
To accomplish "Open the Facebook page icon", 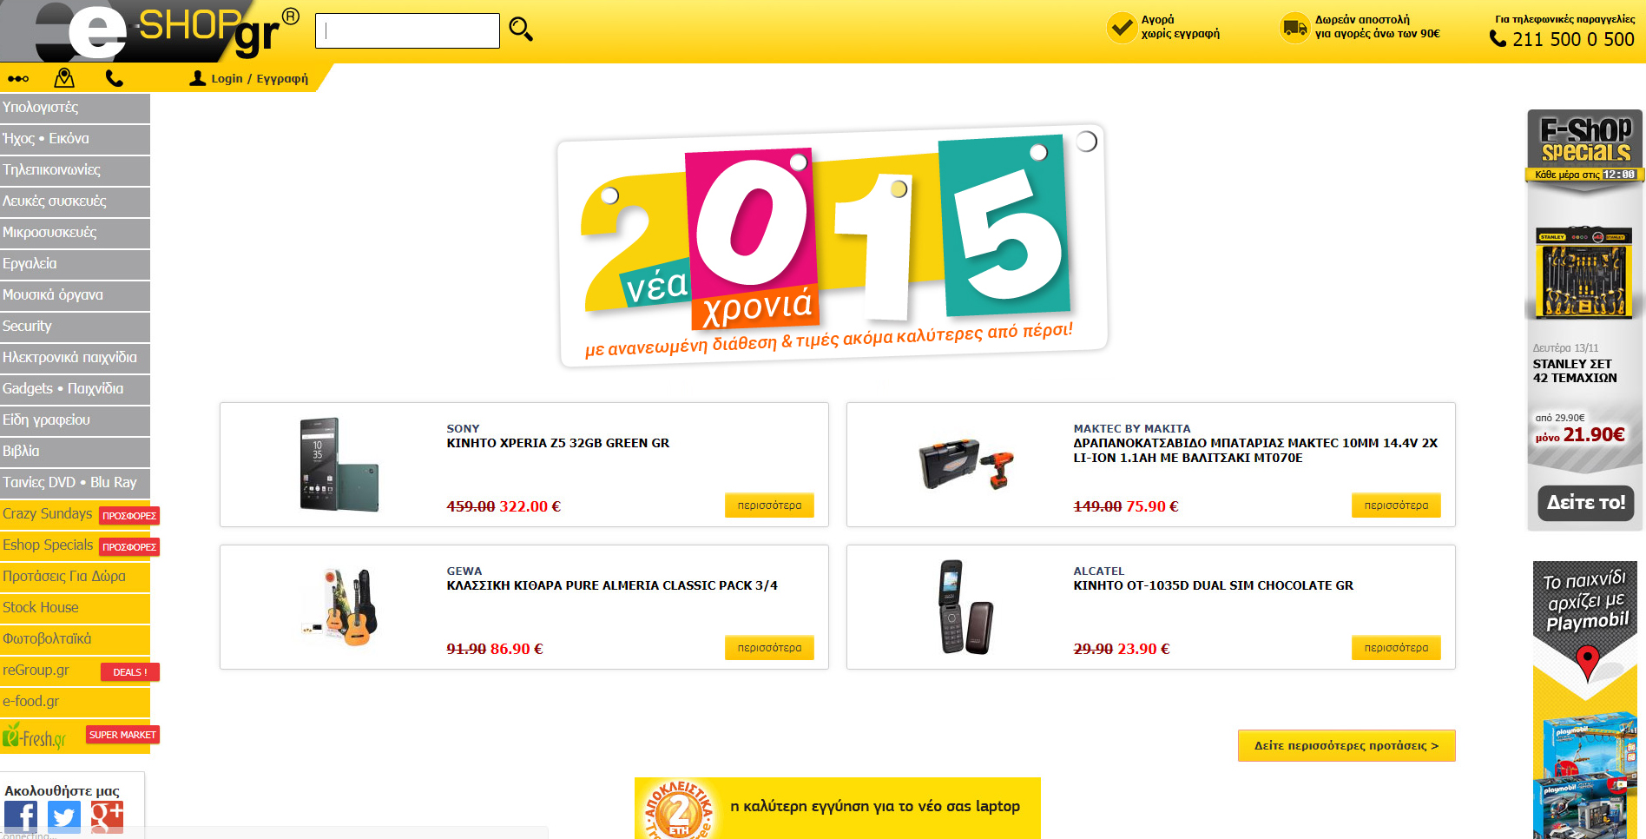I will pos(21,817).
